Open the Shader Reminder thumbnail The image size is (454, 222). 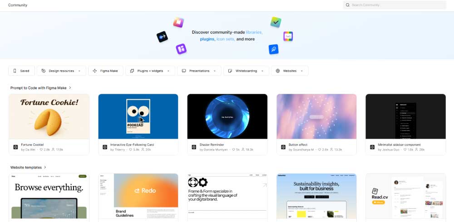(x=227, y=116)
